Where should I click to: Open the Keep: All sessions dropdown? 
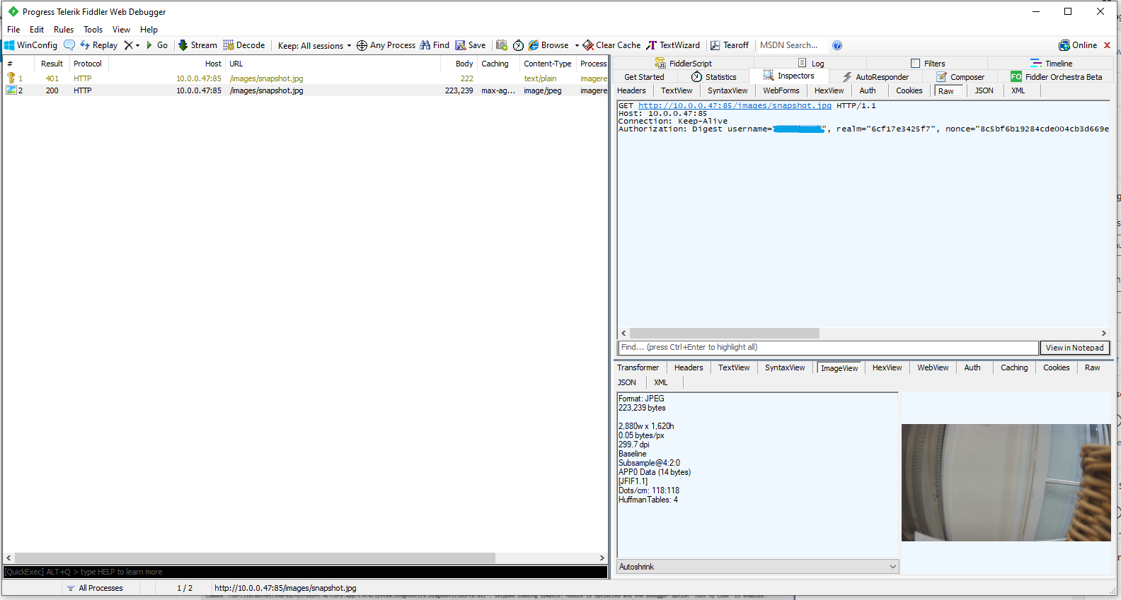click(x=314, y=46)
